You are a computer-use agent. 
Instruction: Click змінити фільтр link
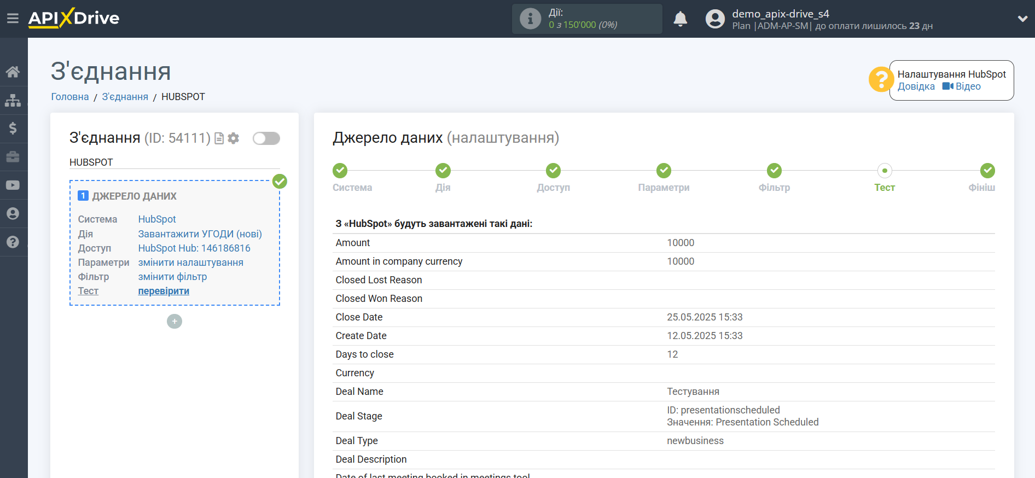point(172,277)
